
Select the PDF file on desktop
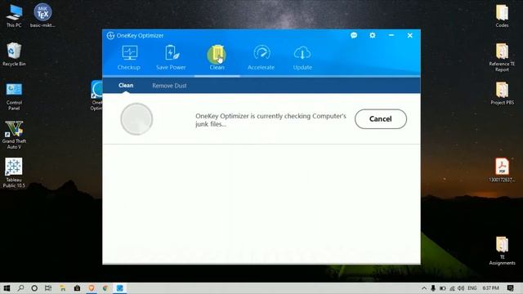502,170
